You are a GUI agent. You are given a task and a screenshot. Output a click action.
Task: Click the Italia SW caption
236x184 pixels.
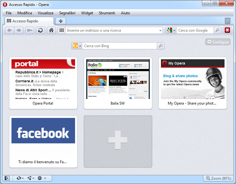coord(118,103)
